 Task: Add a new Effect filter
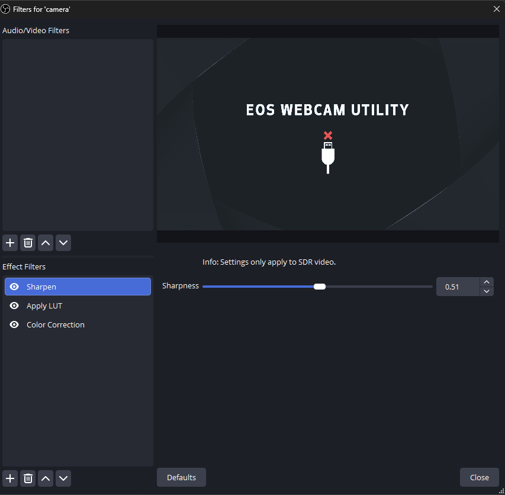[10, 478]
